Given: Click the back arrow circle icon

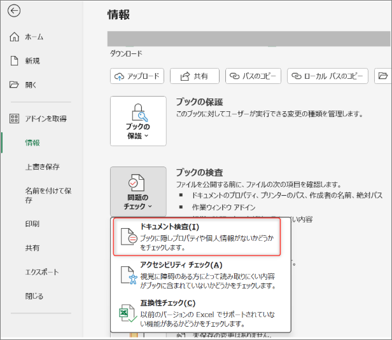Looking at the screenshot, I should 14,11.
